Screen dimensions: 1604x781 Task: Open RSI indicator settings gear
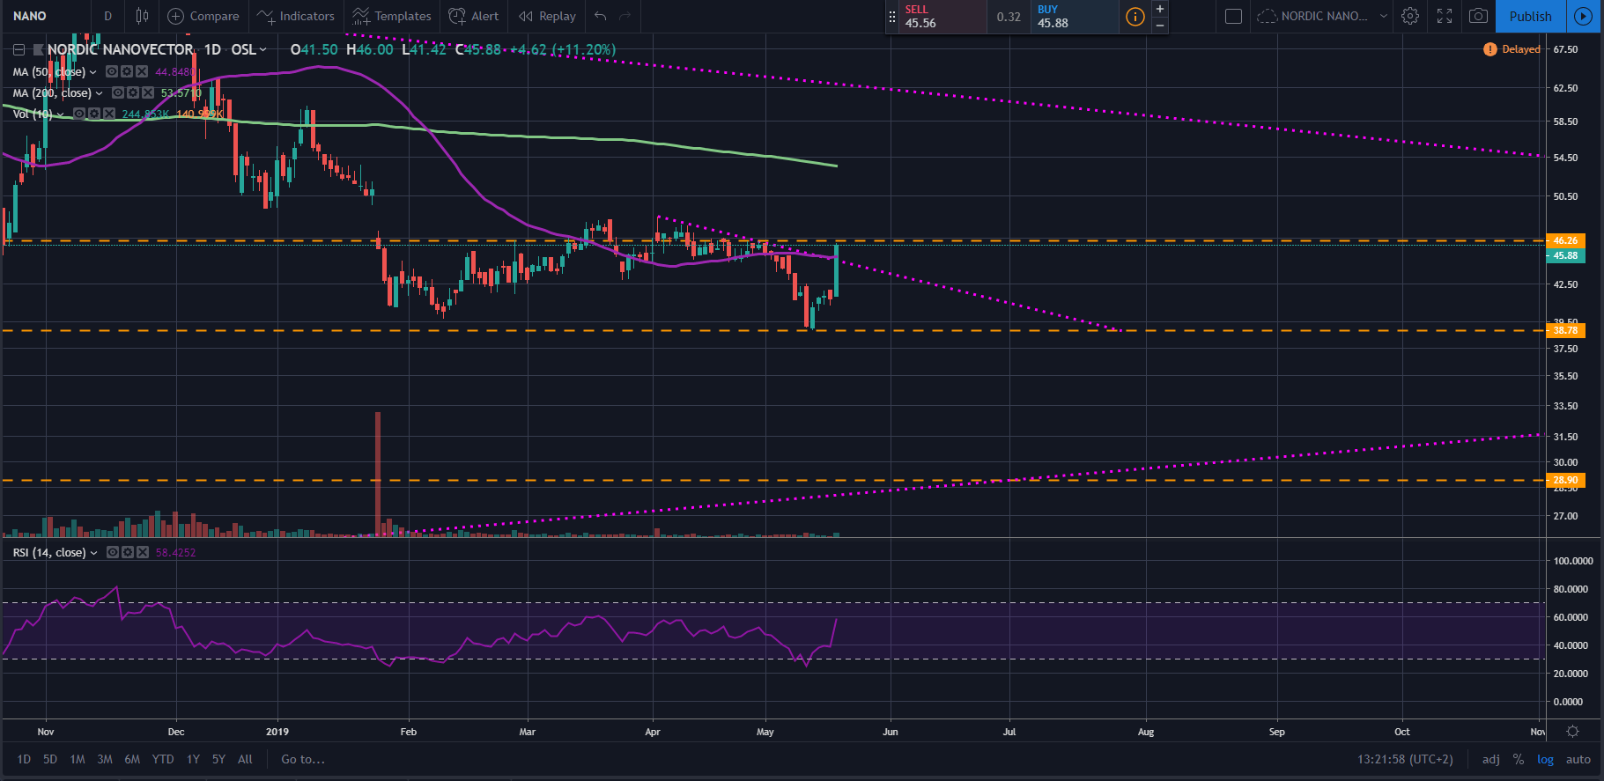128,552
